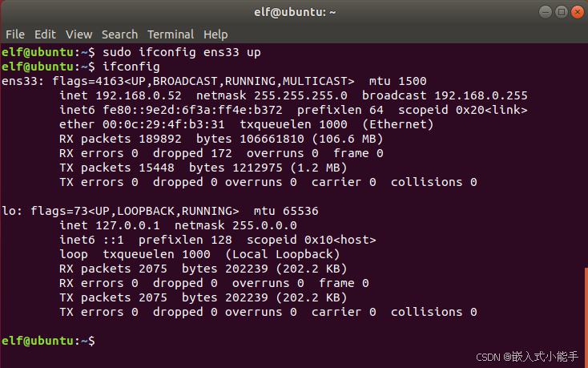
Task: Maximize the terminal window
Action: tap(562, 12)
